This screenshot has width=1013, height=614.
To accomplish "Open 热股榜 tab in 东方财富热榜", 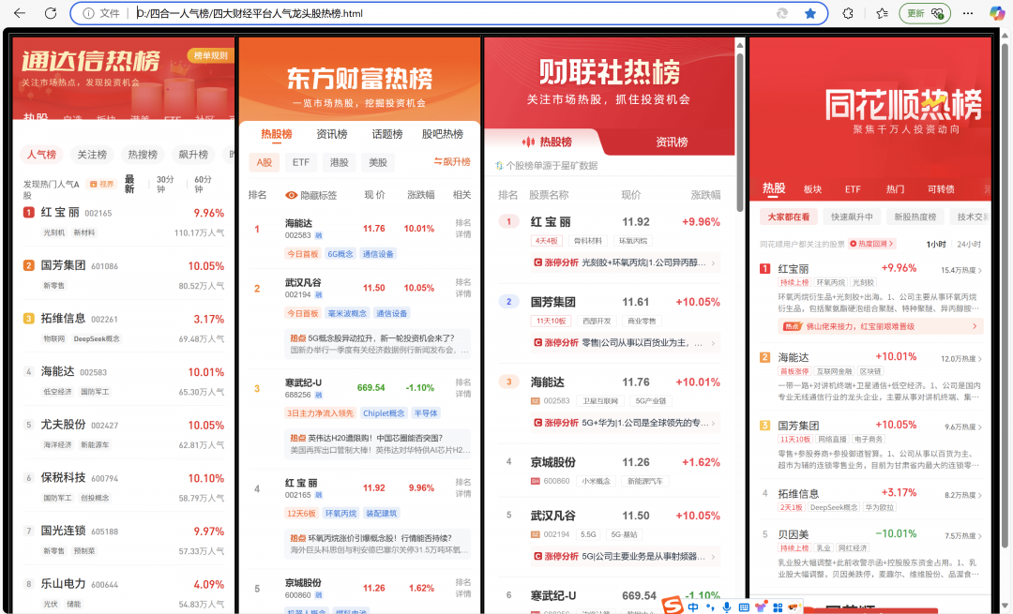I will 277,134.
